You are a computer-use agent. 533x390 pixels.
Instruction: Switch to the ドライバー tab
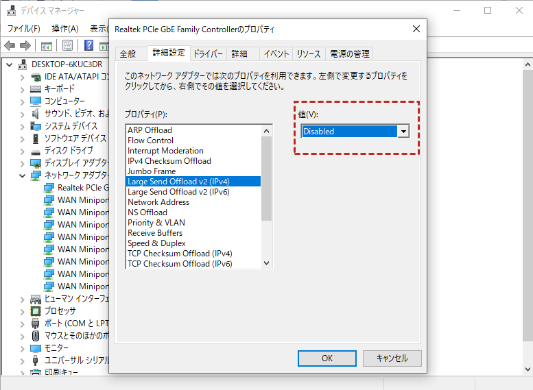[x=208, y=53]
